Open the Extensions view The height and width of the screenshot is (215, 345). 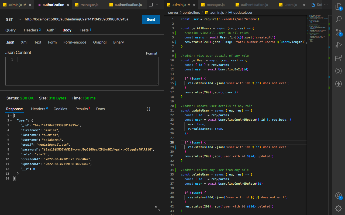(338, 58)
